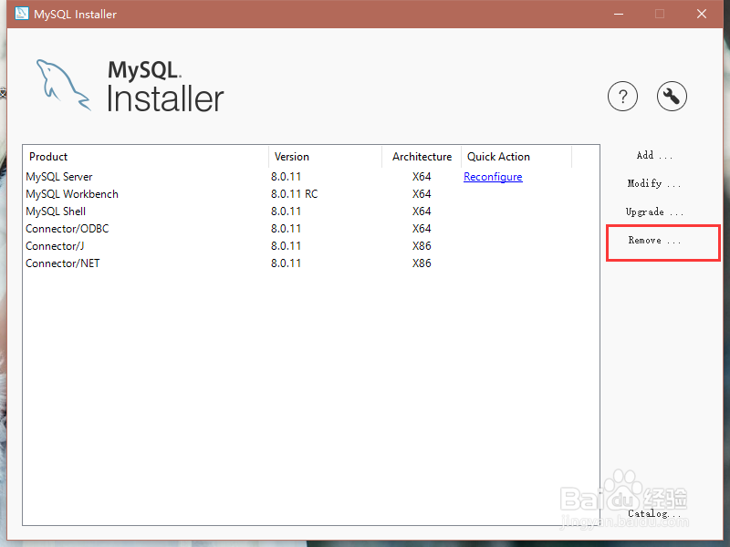
Task: Click the MySQL dolphin logo
Action: 64,87
